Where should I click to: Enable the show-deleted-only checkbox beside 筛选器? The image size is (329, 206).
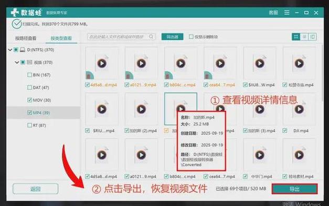tap(191, 37)
